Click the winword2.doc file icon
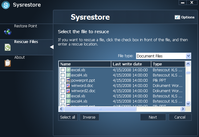Screen dimensions: 199x137 [x=68, y=91]
